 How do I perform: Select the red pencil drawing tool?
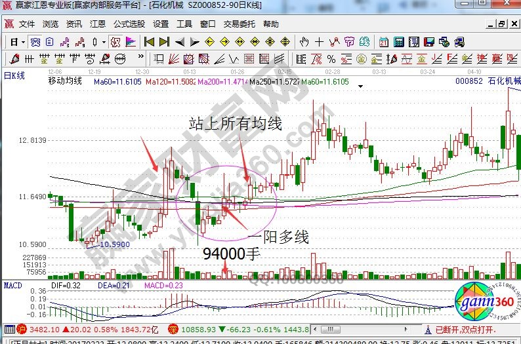14,59
